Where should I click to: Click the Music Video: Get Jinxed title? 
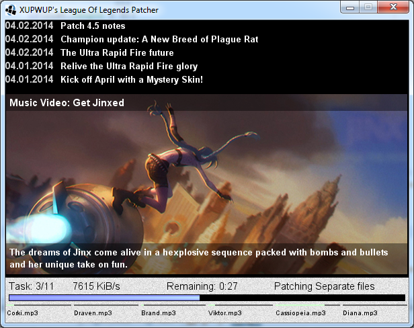click(x=67, y=103)
